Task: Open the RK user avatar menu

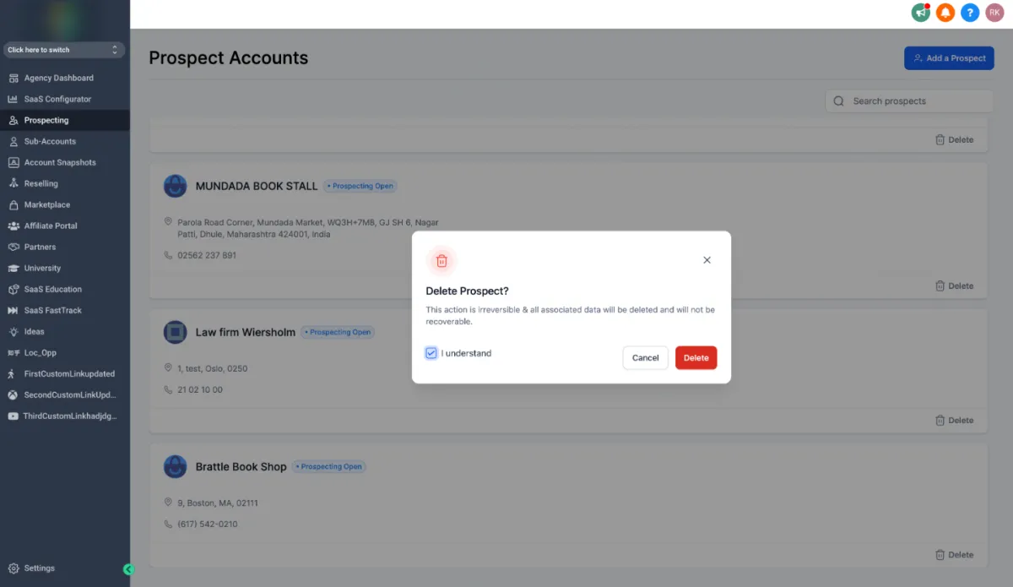Action: tap(995, 13)
